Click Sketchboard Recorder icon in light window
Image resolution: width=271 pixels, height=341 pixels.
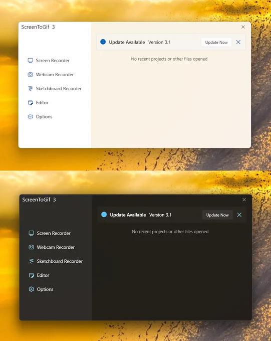pyautogui.click(x=30, y=89)
